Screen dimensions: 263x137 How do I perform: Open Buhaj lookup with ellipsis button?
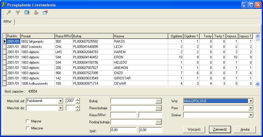point(159,101)
